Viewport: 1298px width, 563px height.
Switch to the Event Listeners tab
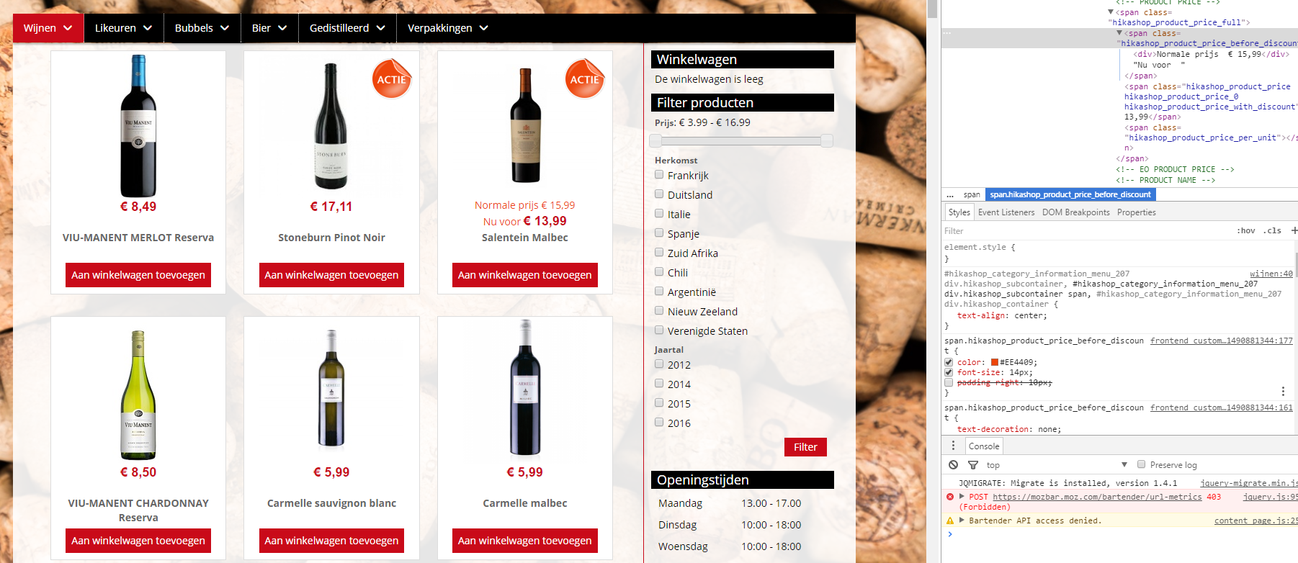click(1006, 212)
